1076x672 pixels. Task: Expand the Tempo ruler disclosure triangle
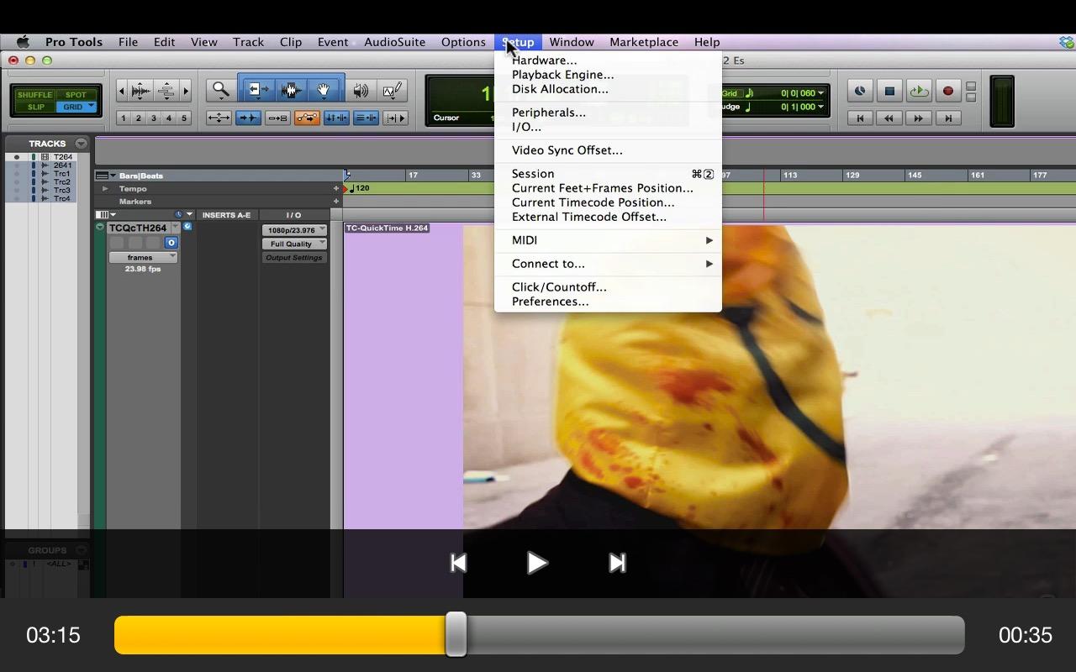click(105, 189)
